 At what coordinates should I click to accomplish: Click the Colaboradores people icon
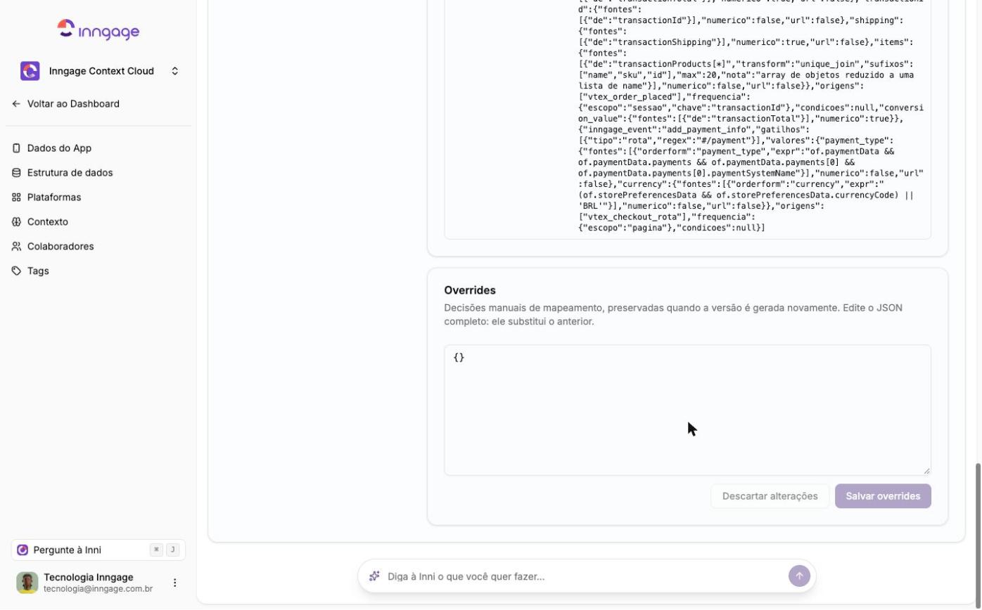pos(16,247)
